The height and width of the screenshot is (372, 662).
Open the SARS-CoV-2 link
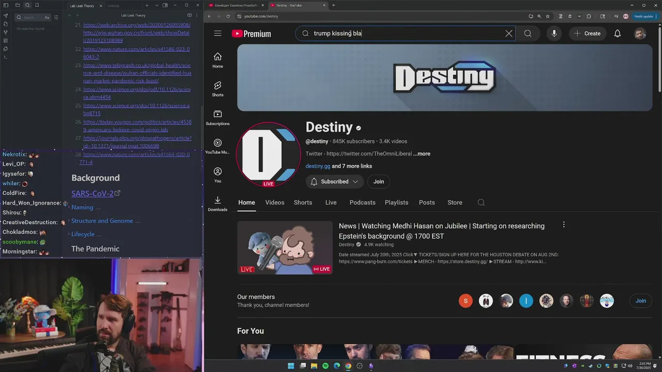(93, 193)
